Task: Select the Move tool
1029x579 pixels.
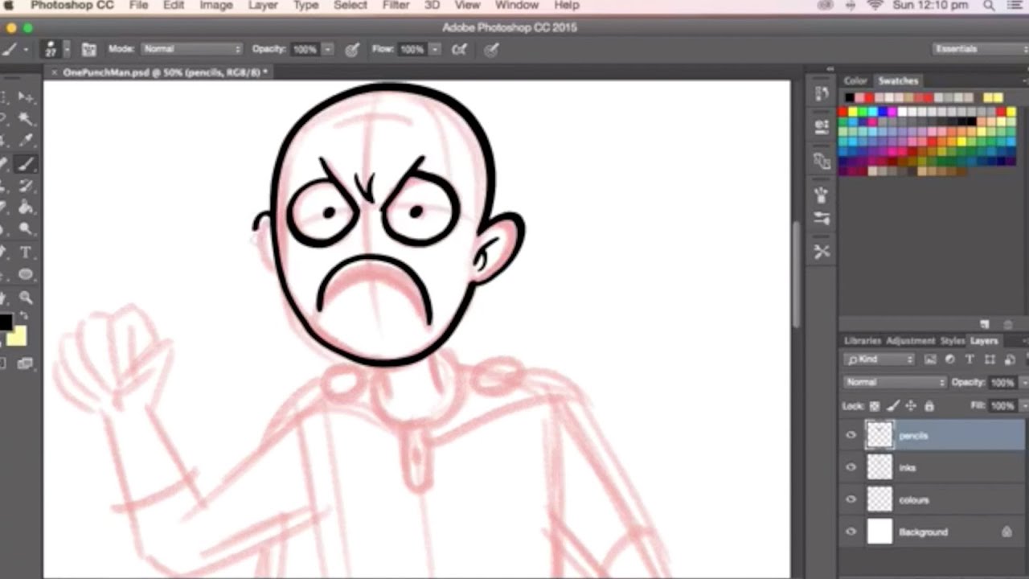Action: [26, 97]
